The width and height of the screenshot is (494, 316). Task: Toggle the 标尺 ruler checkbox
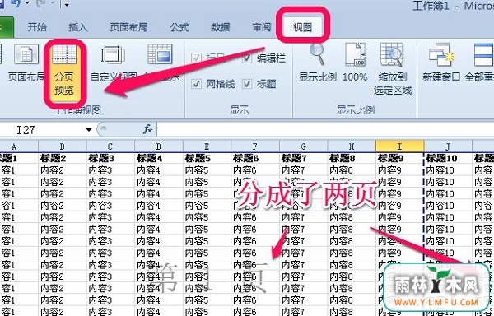[197, 58]
